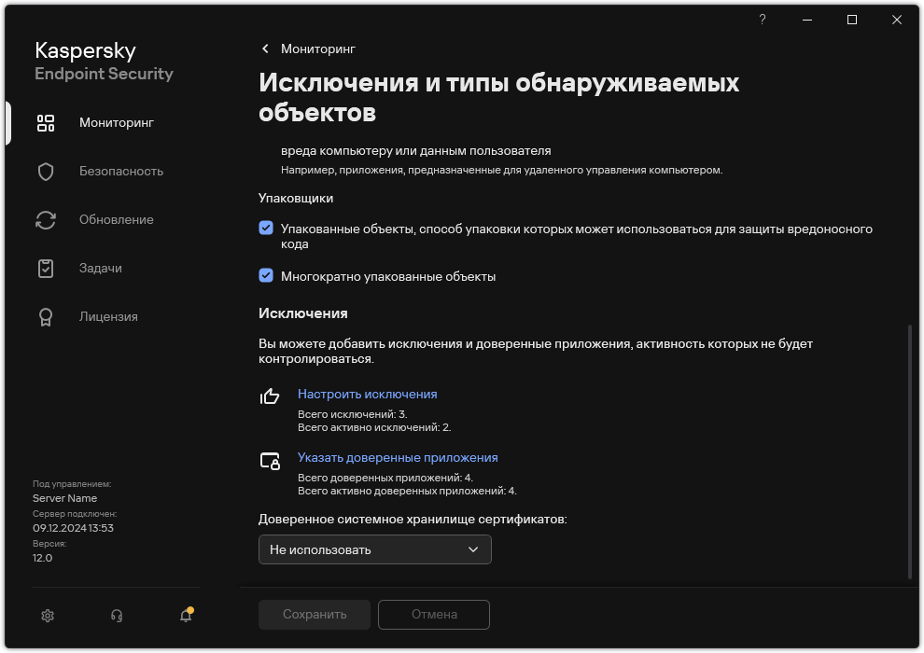Click the 'Server Name' text
The height and width of the screenshot is (653, 924).
[x=64, y=499]
